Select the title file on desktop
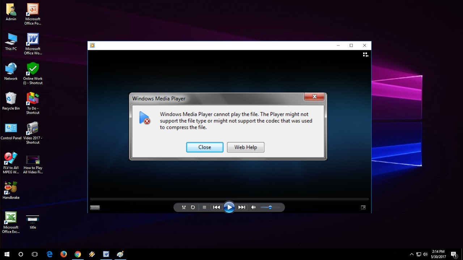Screen dimensions: 463x260 coord(33,222)
